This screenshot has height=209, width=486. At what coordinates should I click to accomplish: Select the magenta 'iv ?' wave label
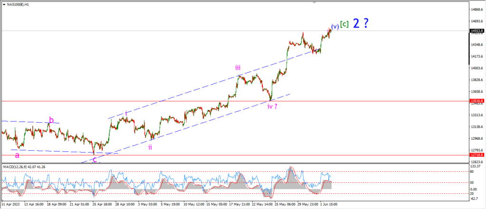272,106
